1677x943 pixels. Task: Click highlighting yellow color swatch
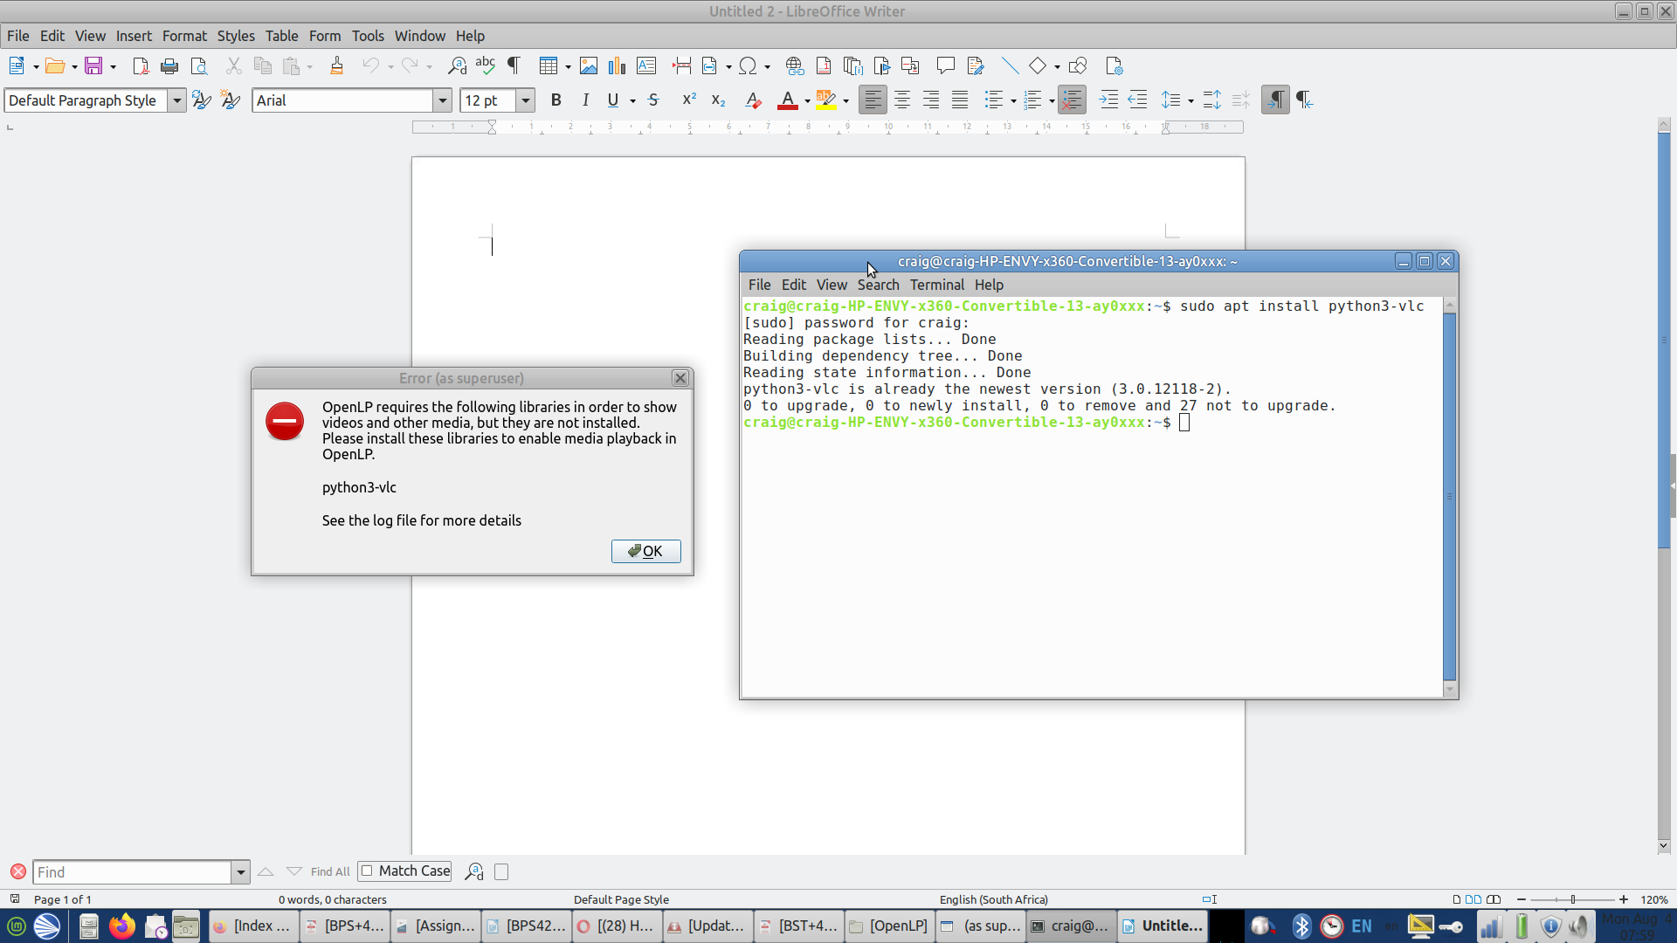(825, 100)
